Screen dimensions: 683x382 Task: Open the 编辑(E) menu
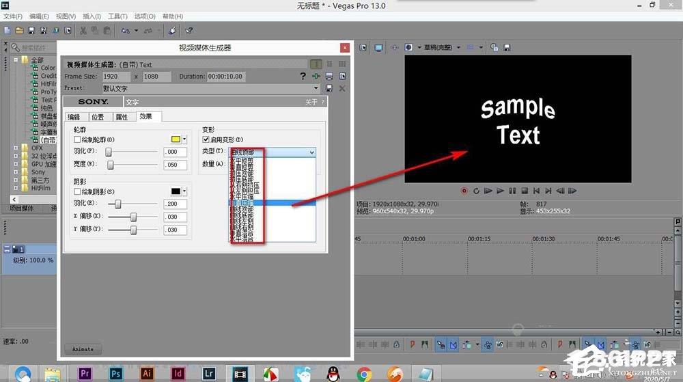tap(39, 16)
